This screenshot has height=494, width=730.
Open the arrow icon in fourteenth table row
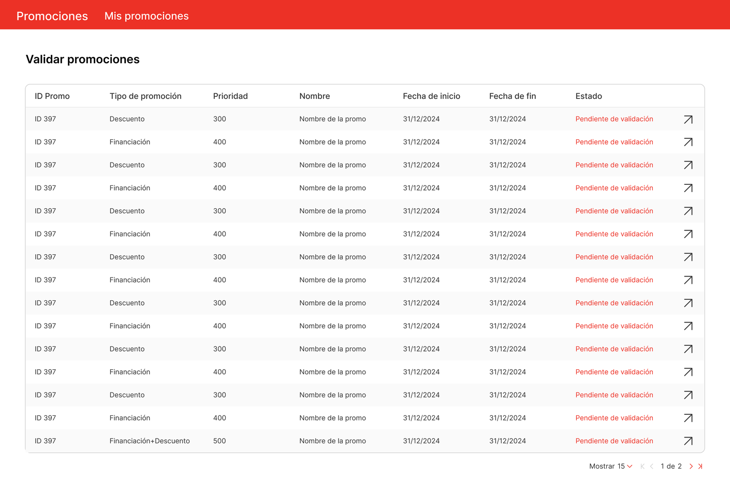point(688,418)
